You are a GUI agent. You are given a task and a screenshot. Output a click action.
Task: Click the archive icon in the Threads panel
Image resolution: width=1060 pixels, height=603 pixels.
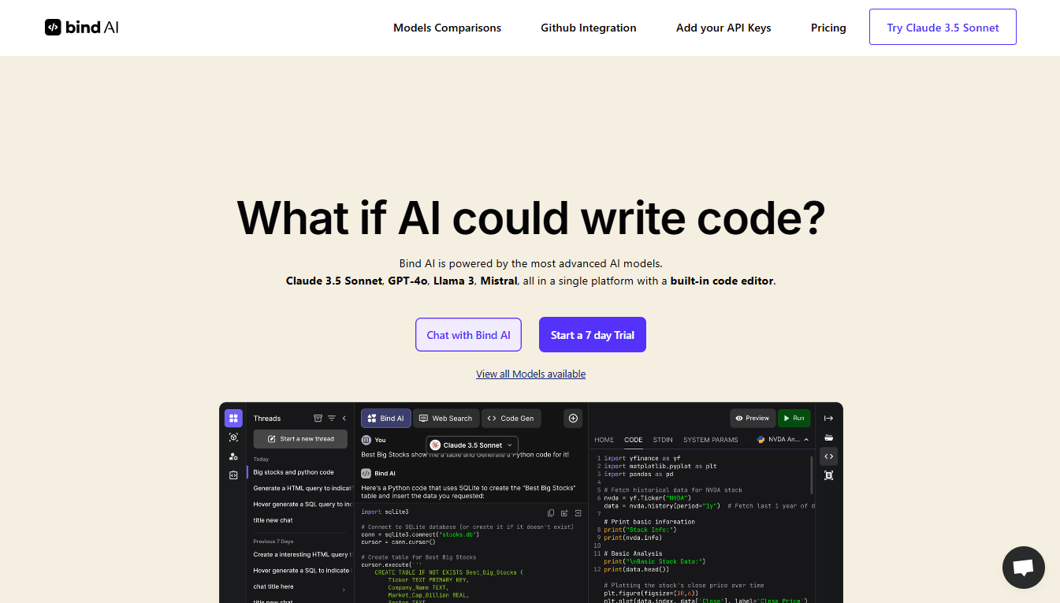coord(318,418)
